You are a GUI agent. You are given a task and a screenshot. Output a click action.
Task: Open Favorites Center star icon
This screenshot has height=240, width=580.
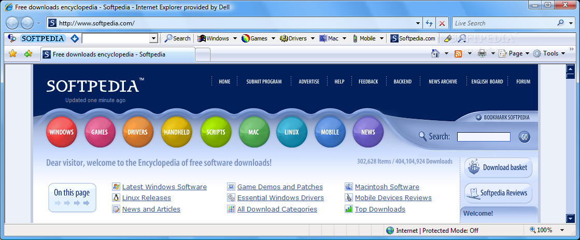pos(12,53)
